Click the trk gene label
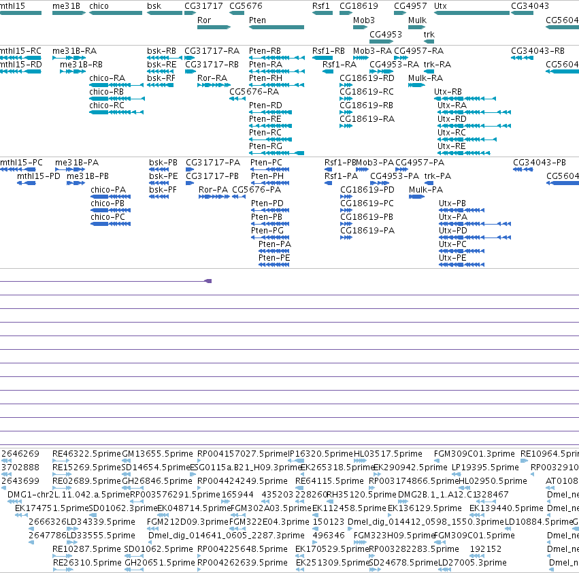 tap(429, 34)
